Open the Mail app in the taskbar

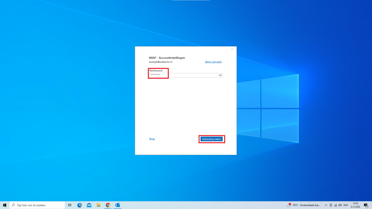point(89,205)
